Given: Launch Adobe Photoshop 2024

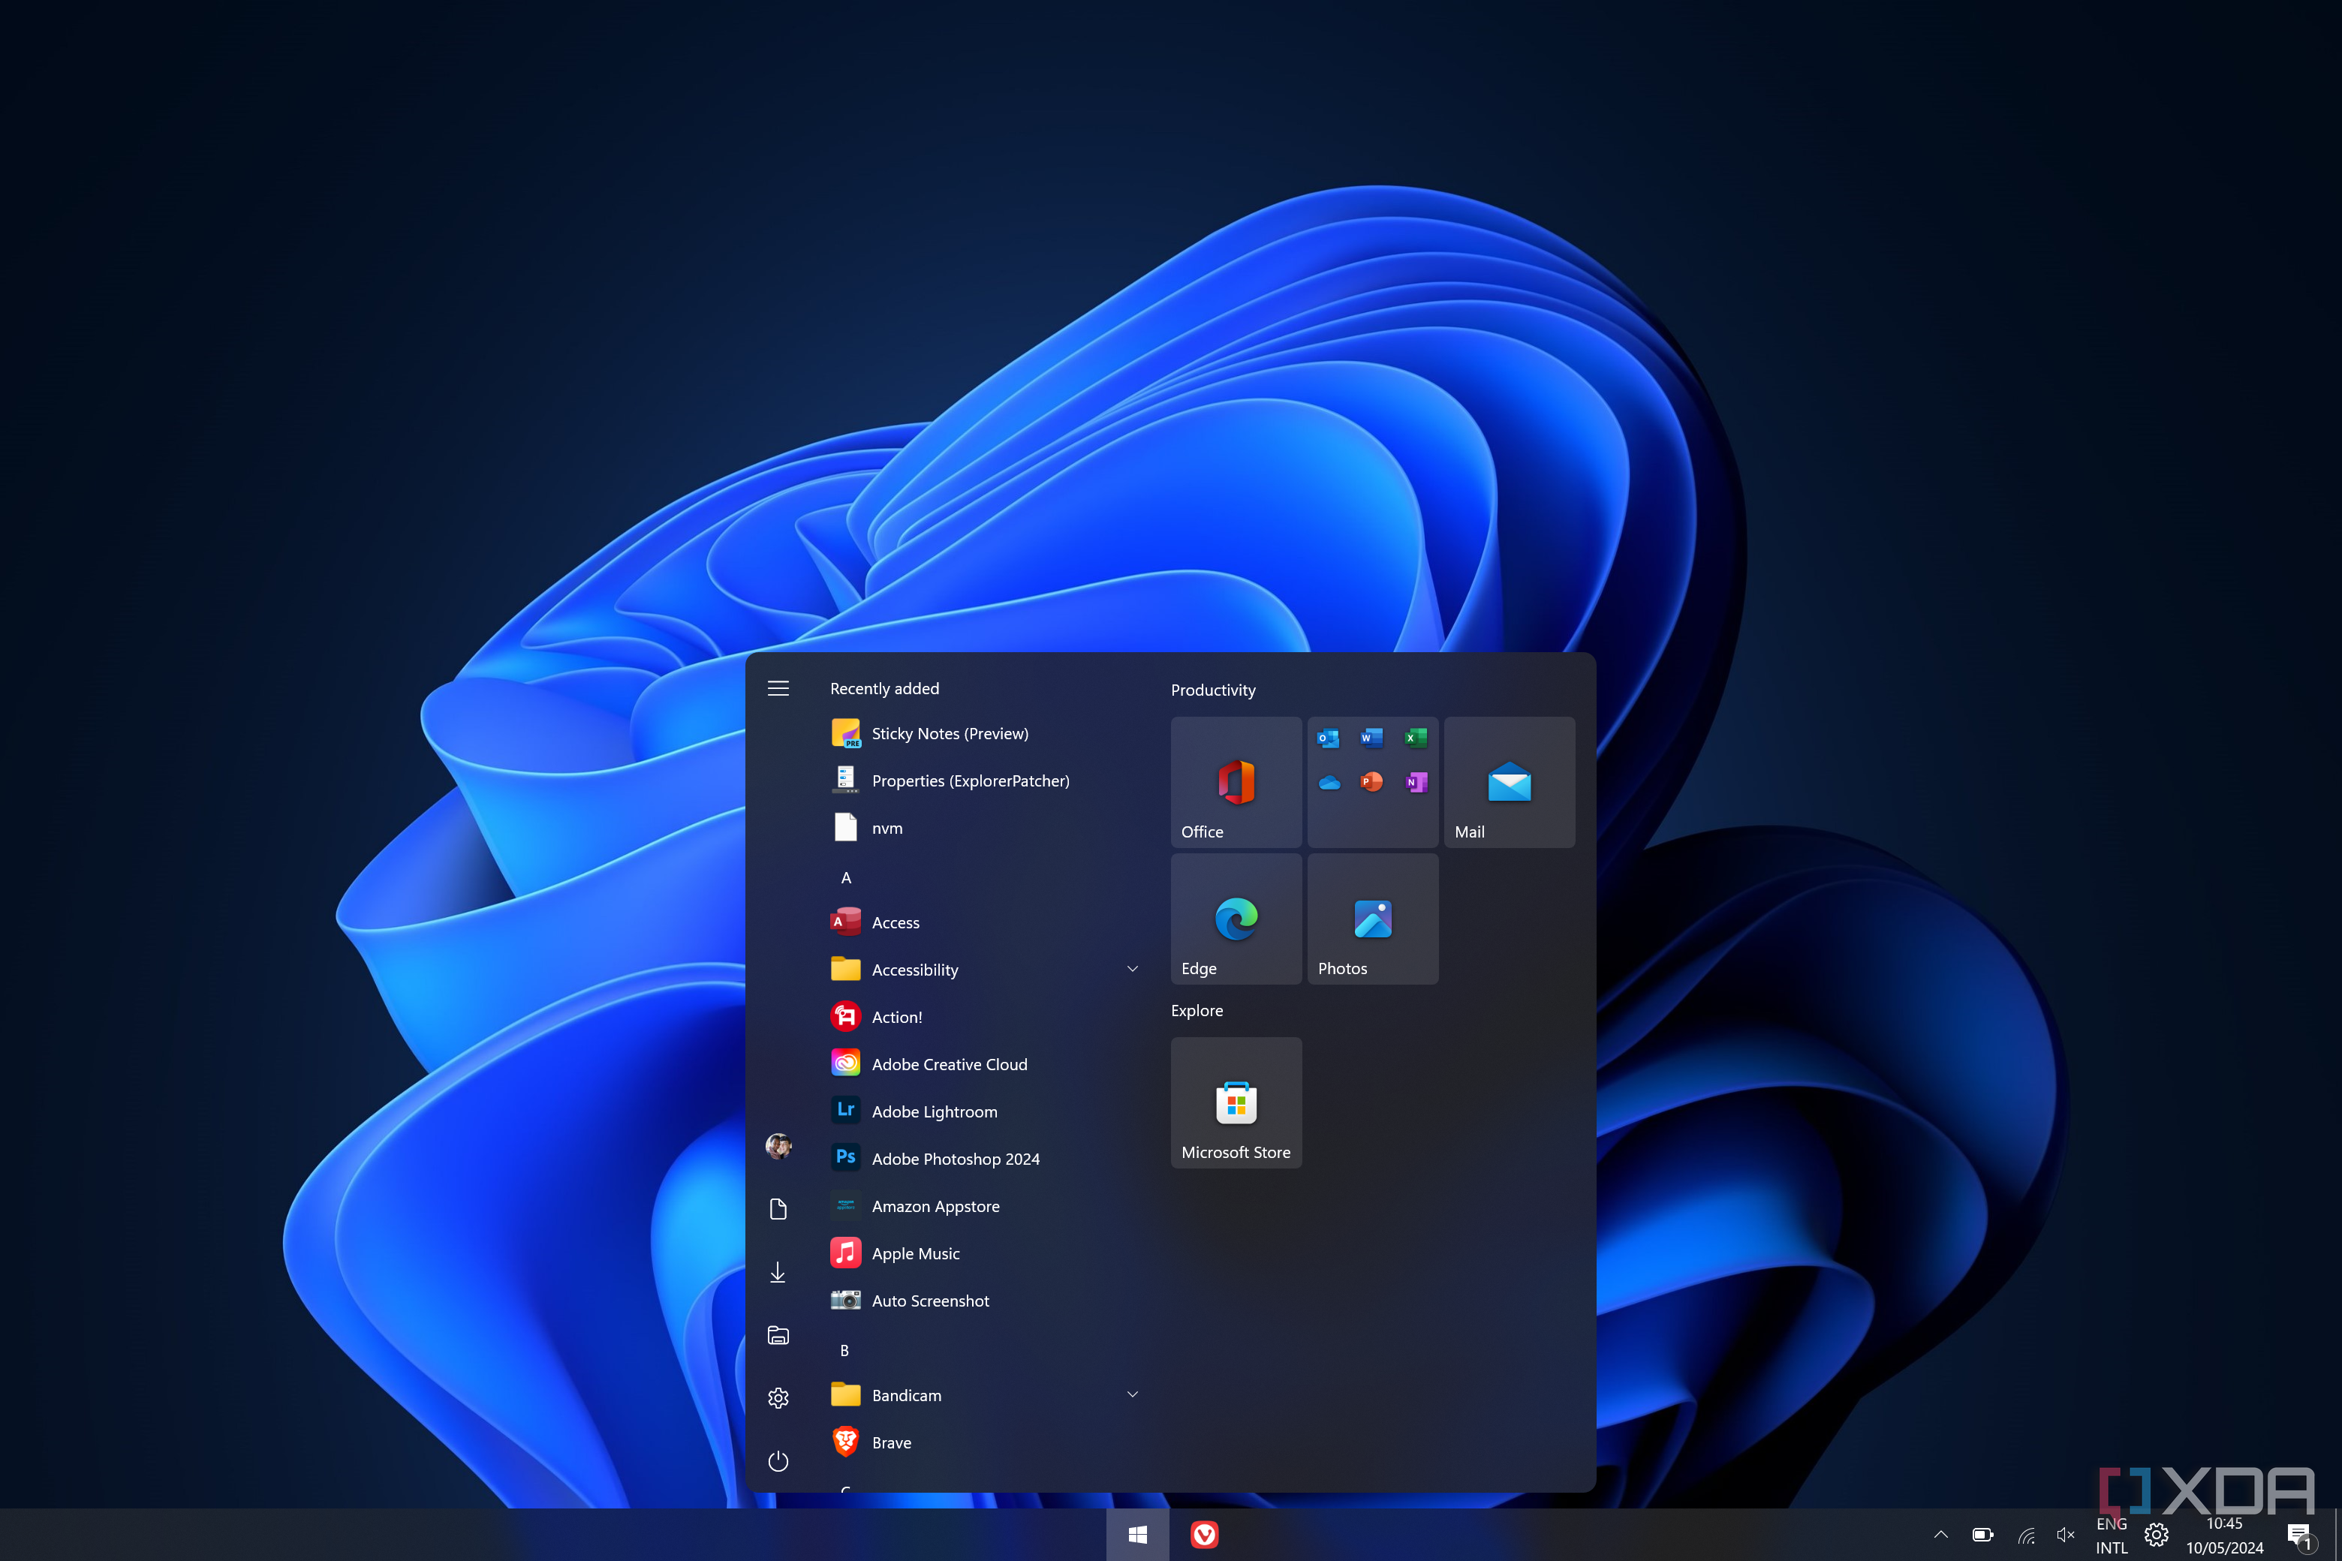Looking at the screenshot, I should [x=986, y=1159].
